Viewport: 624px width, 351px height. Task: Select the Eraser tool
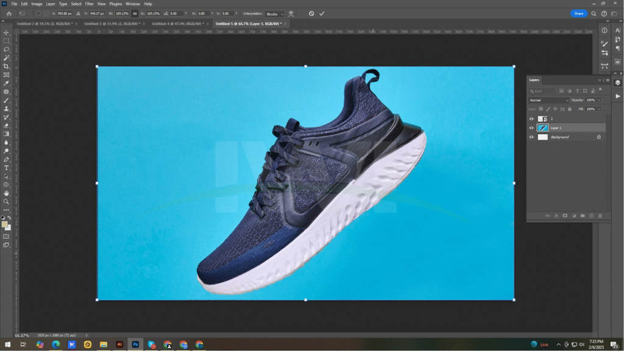(x=6, y=126)
